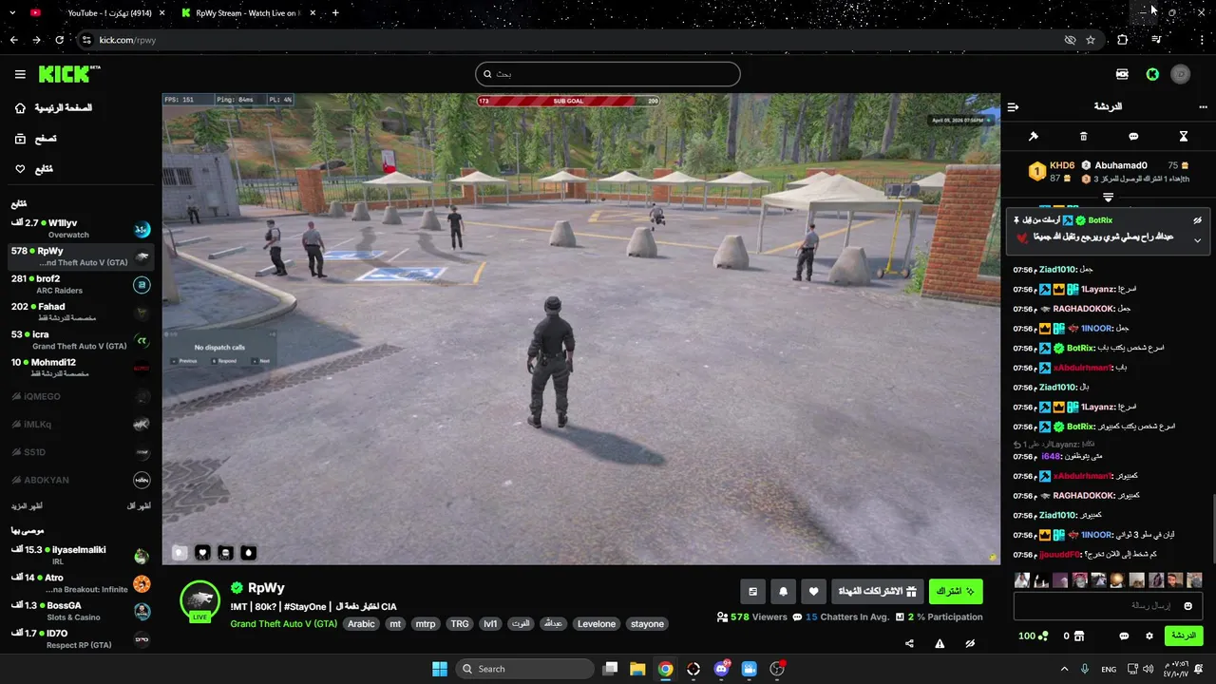The width and height of the screenshot is (1216, 684).
Task: Open offline channel iQMEGO
Action: point(81,396)
